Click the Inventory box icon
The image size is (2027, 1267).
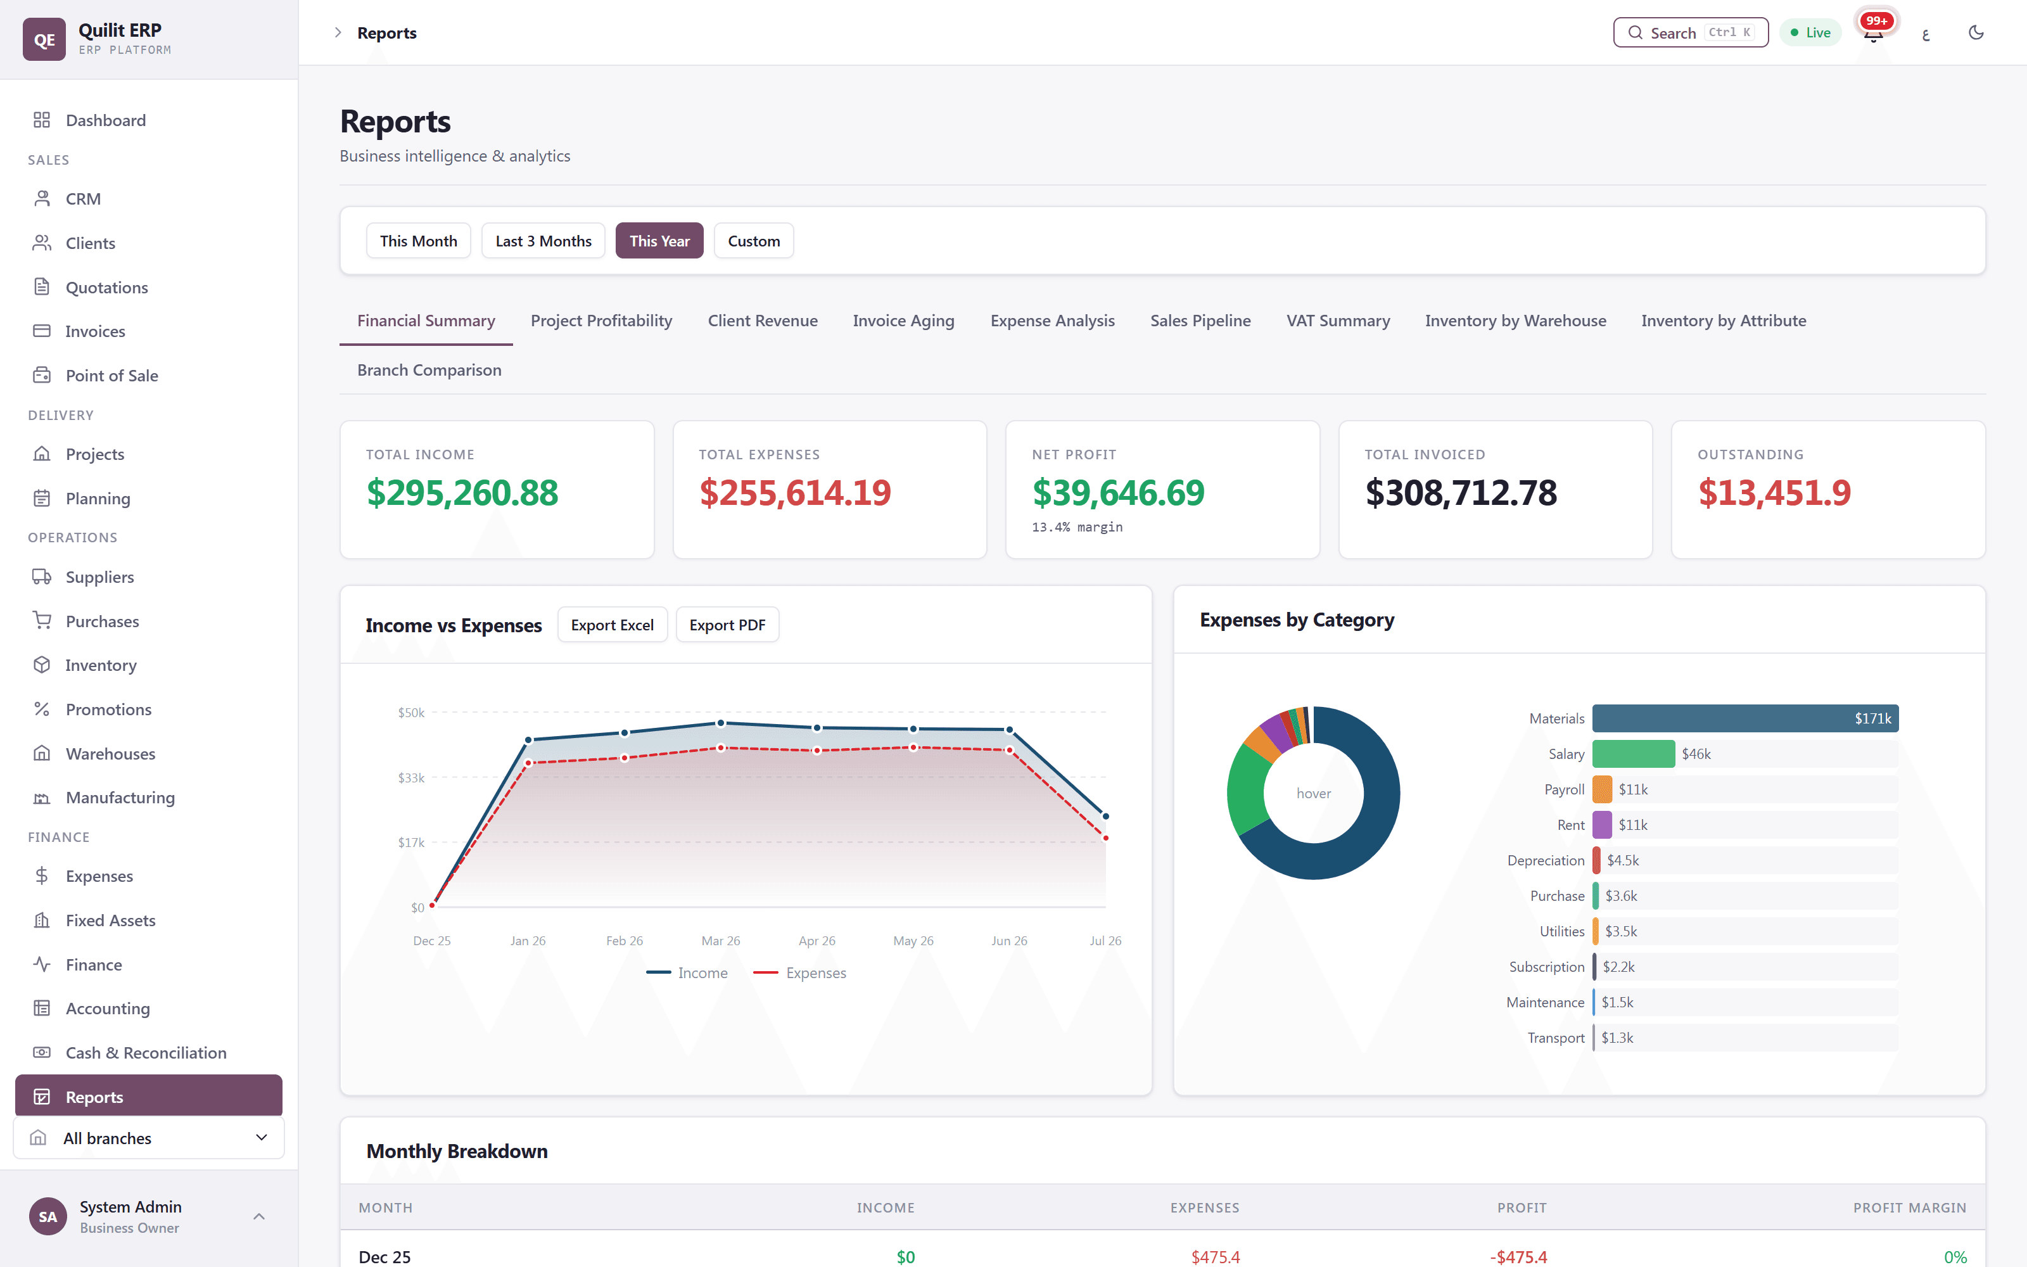(42, 665)
